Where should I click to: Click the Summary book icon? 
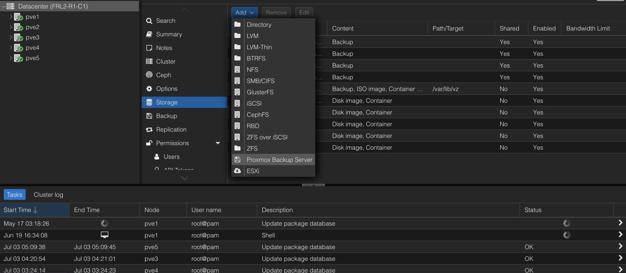tap(149, 34)
